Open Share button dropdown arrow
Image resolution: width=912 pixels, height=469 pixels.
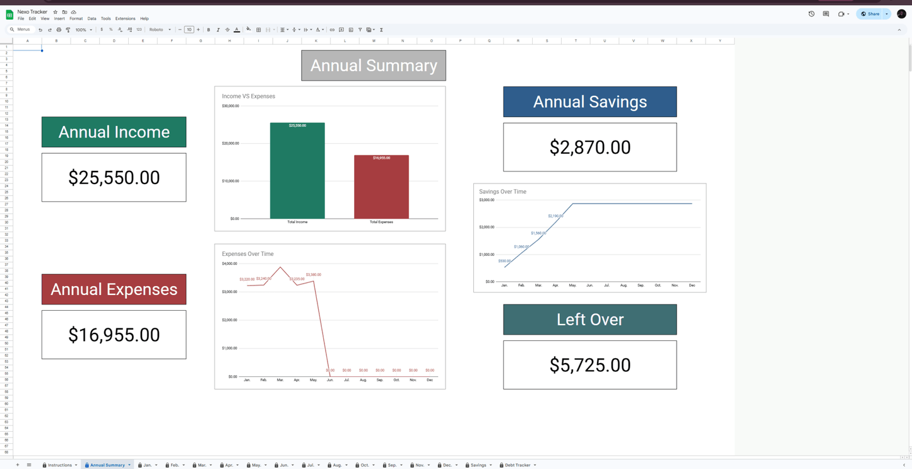coord(887,14)
